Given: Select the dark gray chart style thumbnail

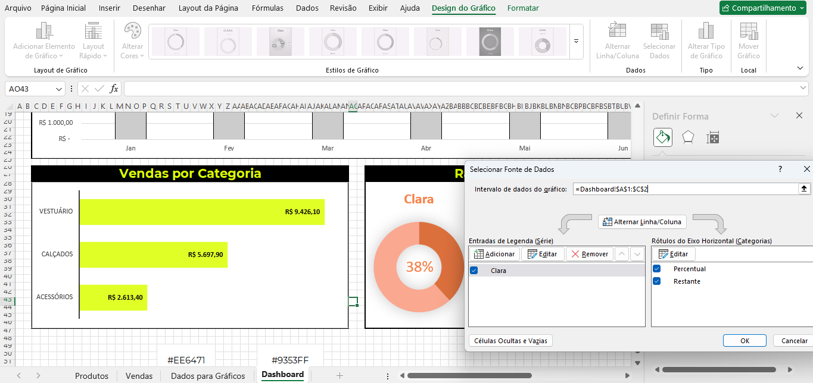Looking at the screenshot, I should pyautogui.click(x=490, y=42).
